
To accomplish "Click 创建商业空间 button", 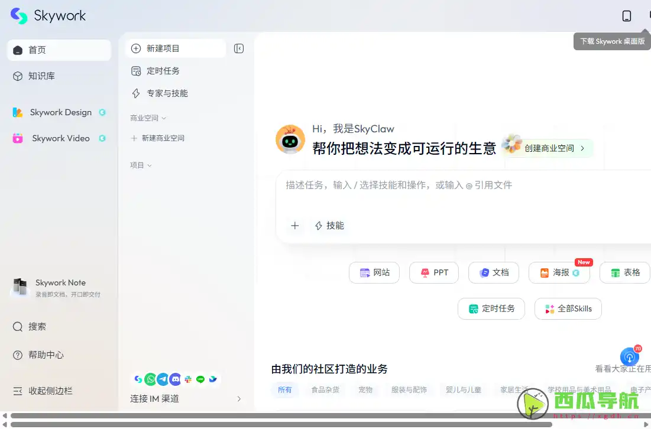I will [x=549, y=148].
